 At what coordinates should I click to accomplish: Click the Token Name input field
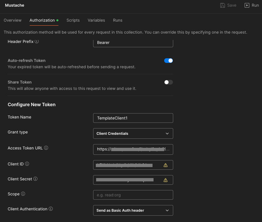click(133, 118)
